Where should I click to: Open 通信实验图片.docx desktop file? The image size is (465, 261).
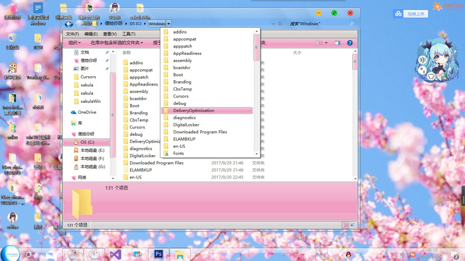(38, 13)
